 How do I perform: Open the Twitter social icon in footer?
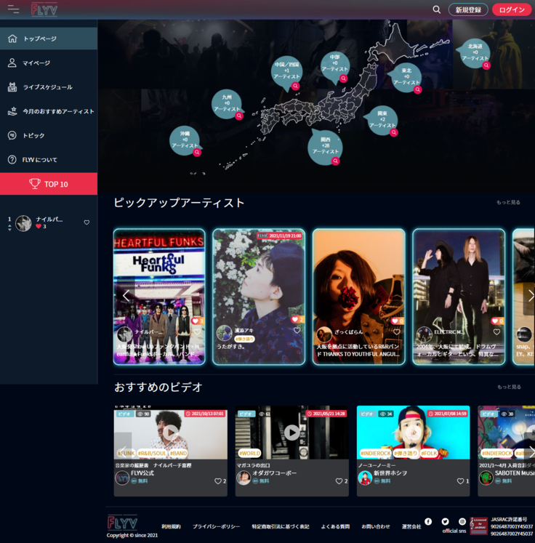pos(445,521)
